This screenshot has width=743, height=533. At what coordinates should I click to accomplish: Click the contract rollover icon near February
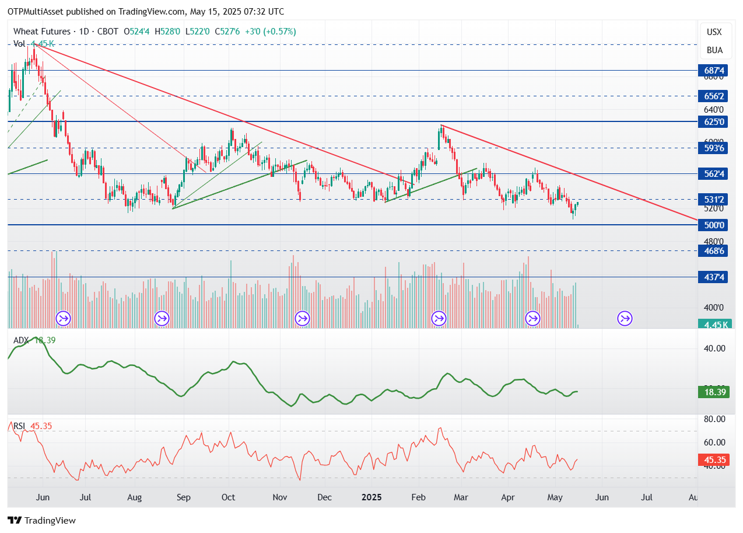click(438, 319)
